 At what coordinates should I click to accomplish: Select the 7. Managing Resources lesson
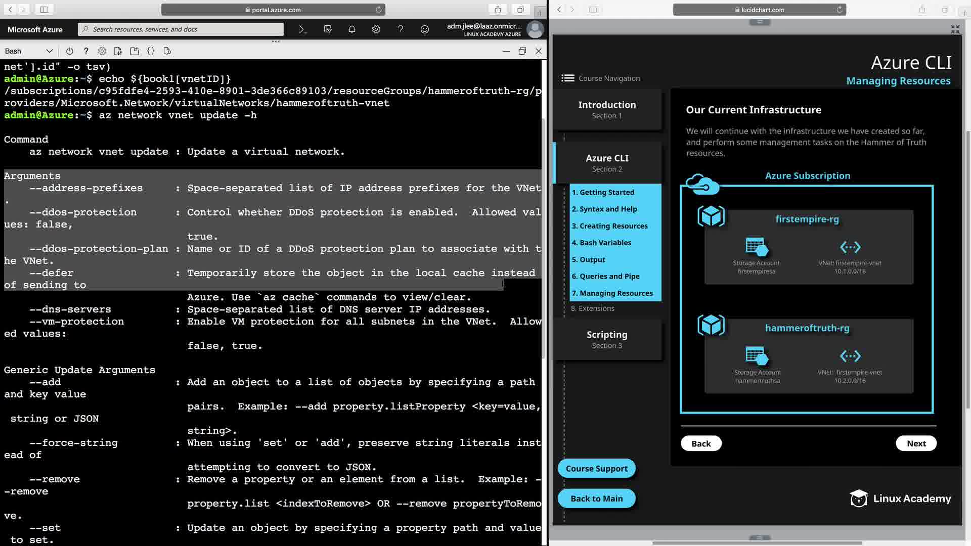click(612, 293)
